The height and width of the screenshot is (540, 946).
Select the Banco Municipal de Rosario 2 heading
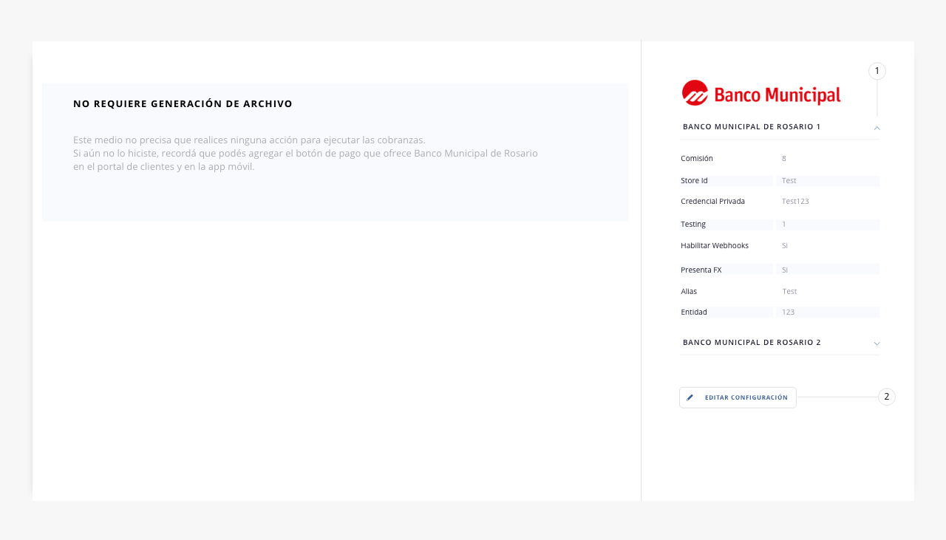click(752, 343)
